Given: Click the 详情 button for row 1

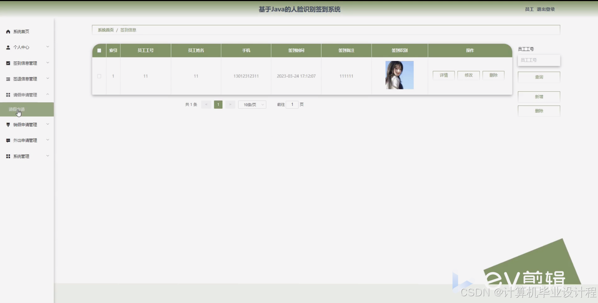Looking at the screenshot, I should click(444, 75).
